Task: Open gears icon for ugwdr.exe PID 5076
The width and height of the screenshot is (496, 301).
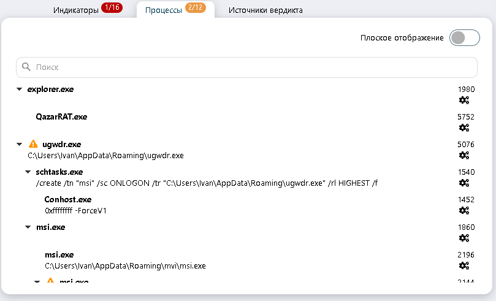Action: pyautogui.click(x=464, y=155)
